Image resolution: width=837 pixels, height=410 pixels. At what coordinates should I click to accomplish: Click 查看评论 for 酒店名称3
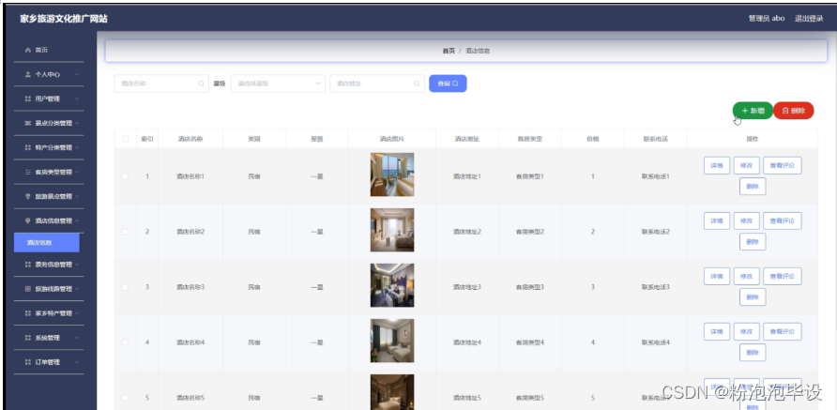click(x=782, y=276)
